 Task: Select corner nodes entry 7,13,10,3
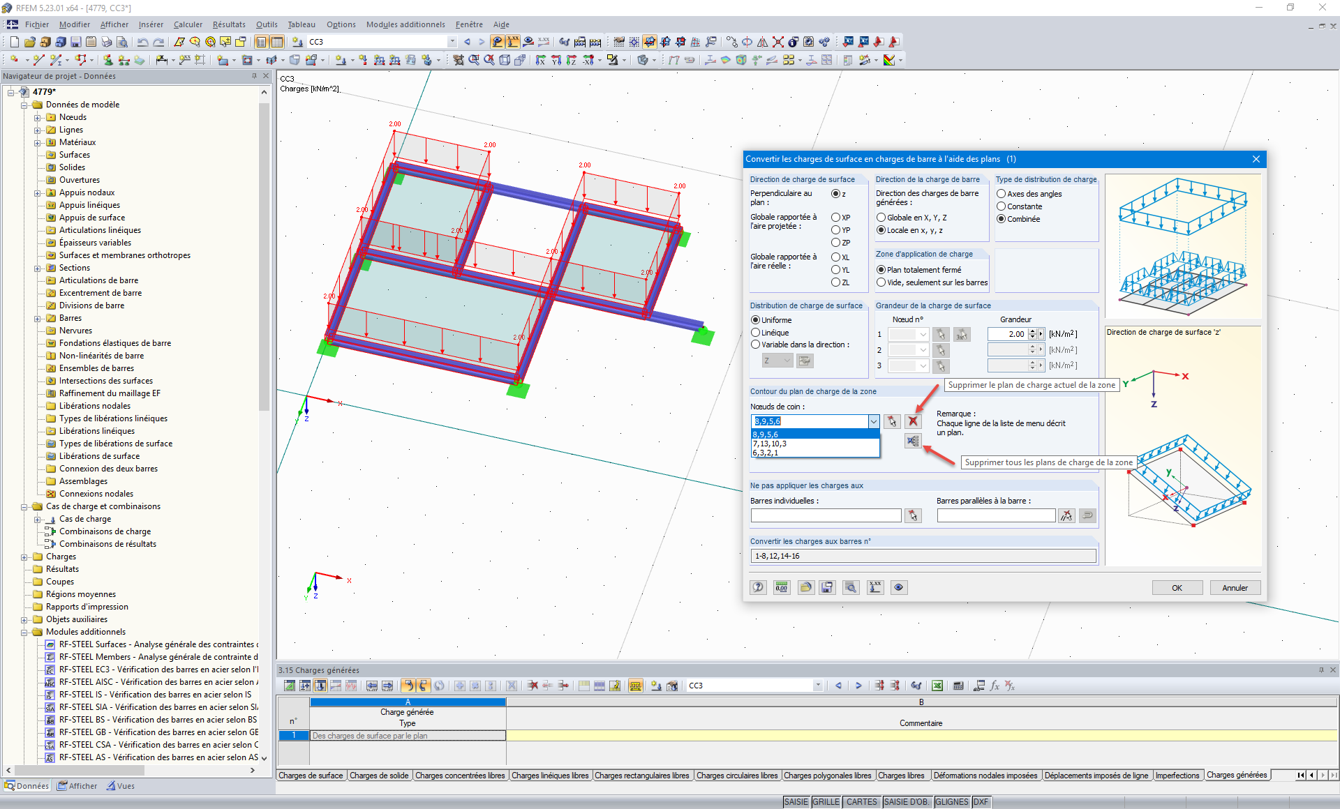[x=770, y=444]
